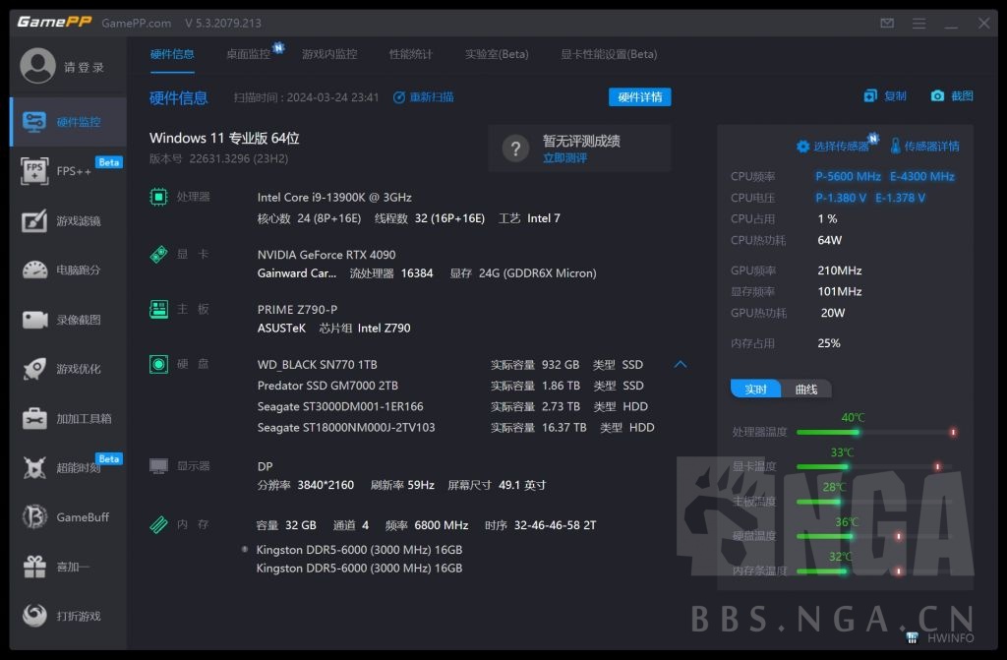Open 选择传感器 sensor selection settings

tap(837, 144)
